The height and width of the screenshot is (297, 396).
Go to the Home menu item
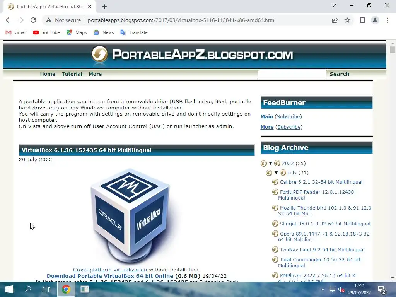tap(48, 74)
